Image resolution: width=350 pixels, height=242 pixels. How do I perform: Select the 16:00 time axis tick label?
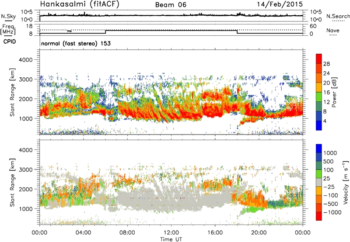click(x=215, y=233)
